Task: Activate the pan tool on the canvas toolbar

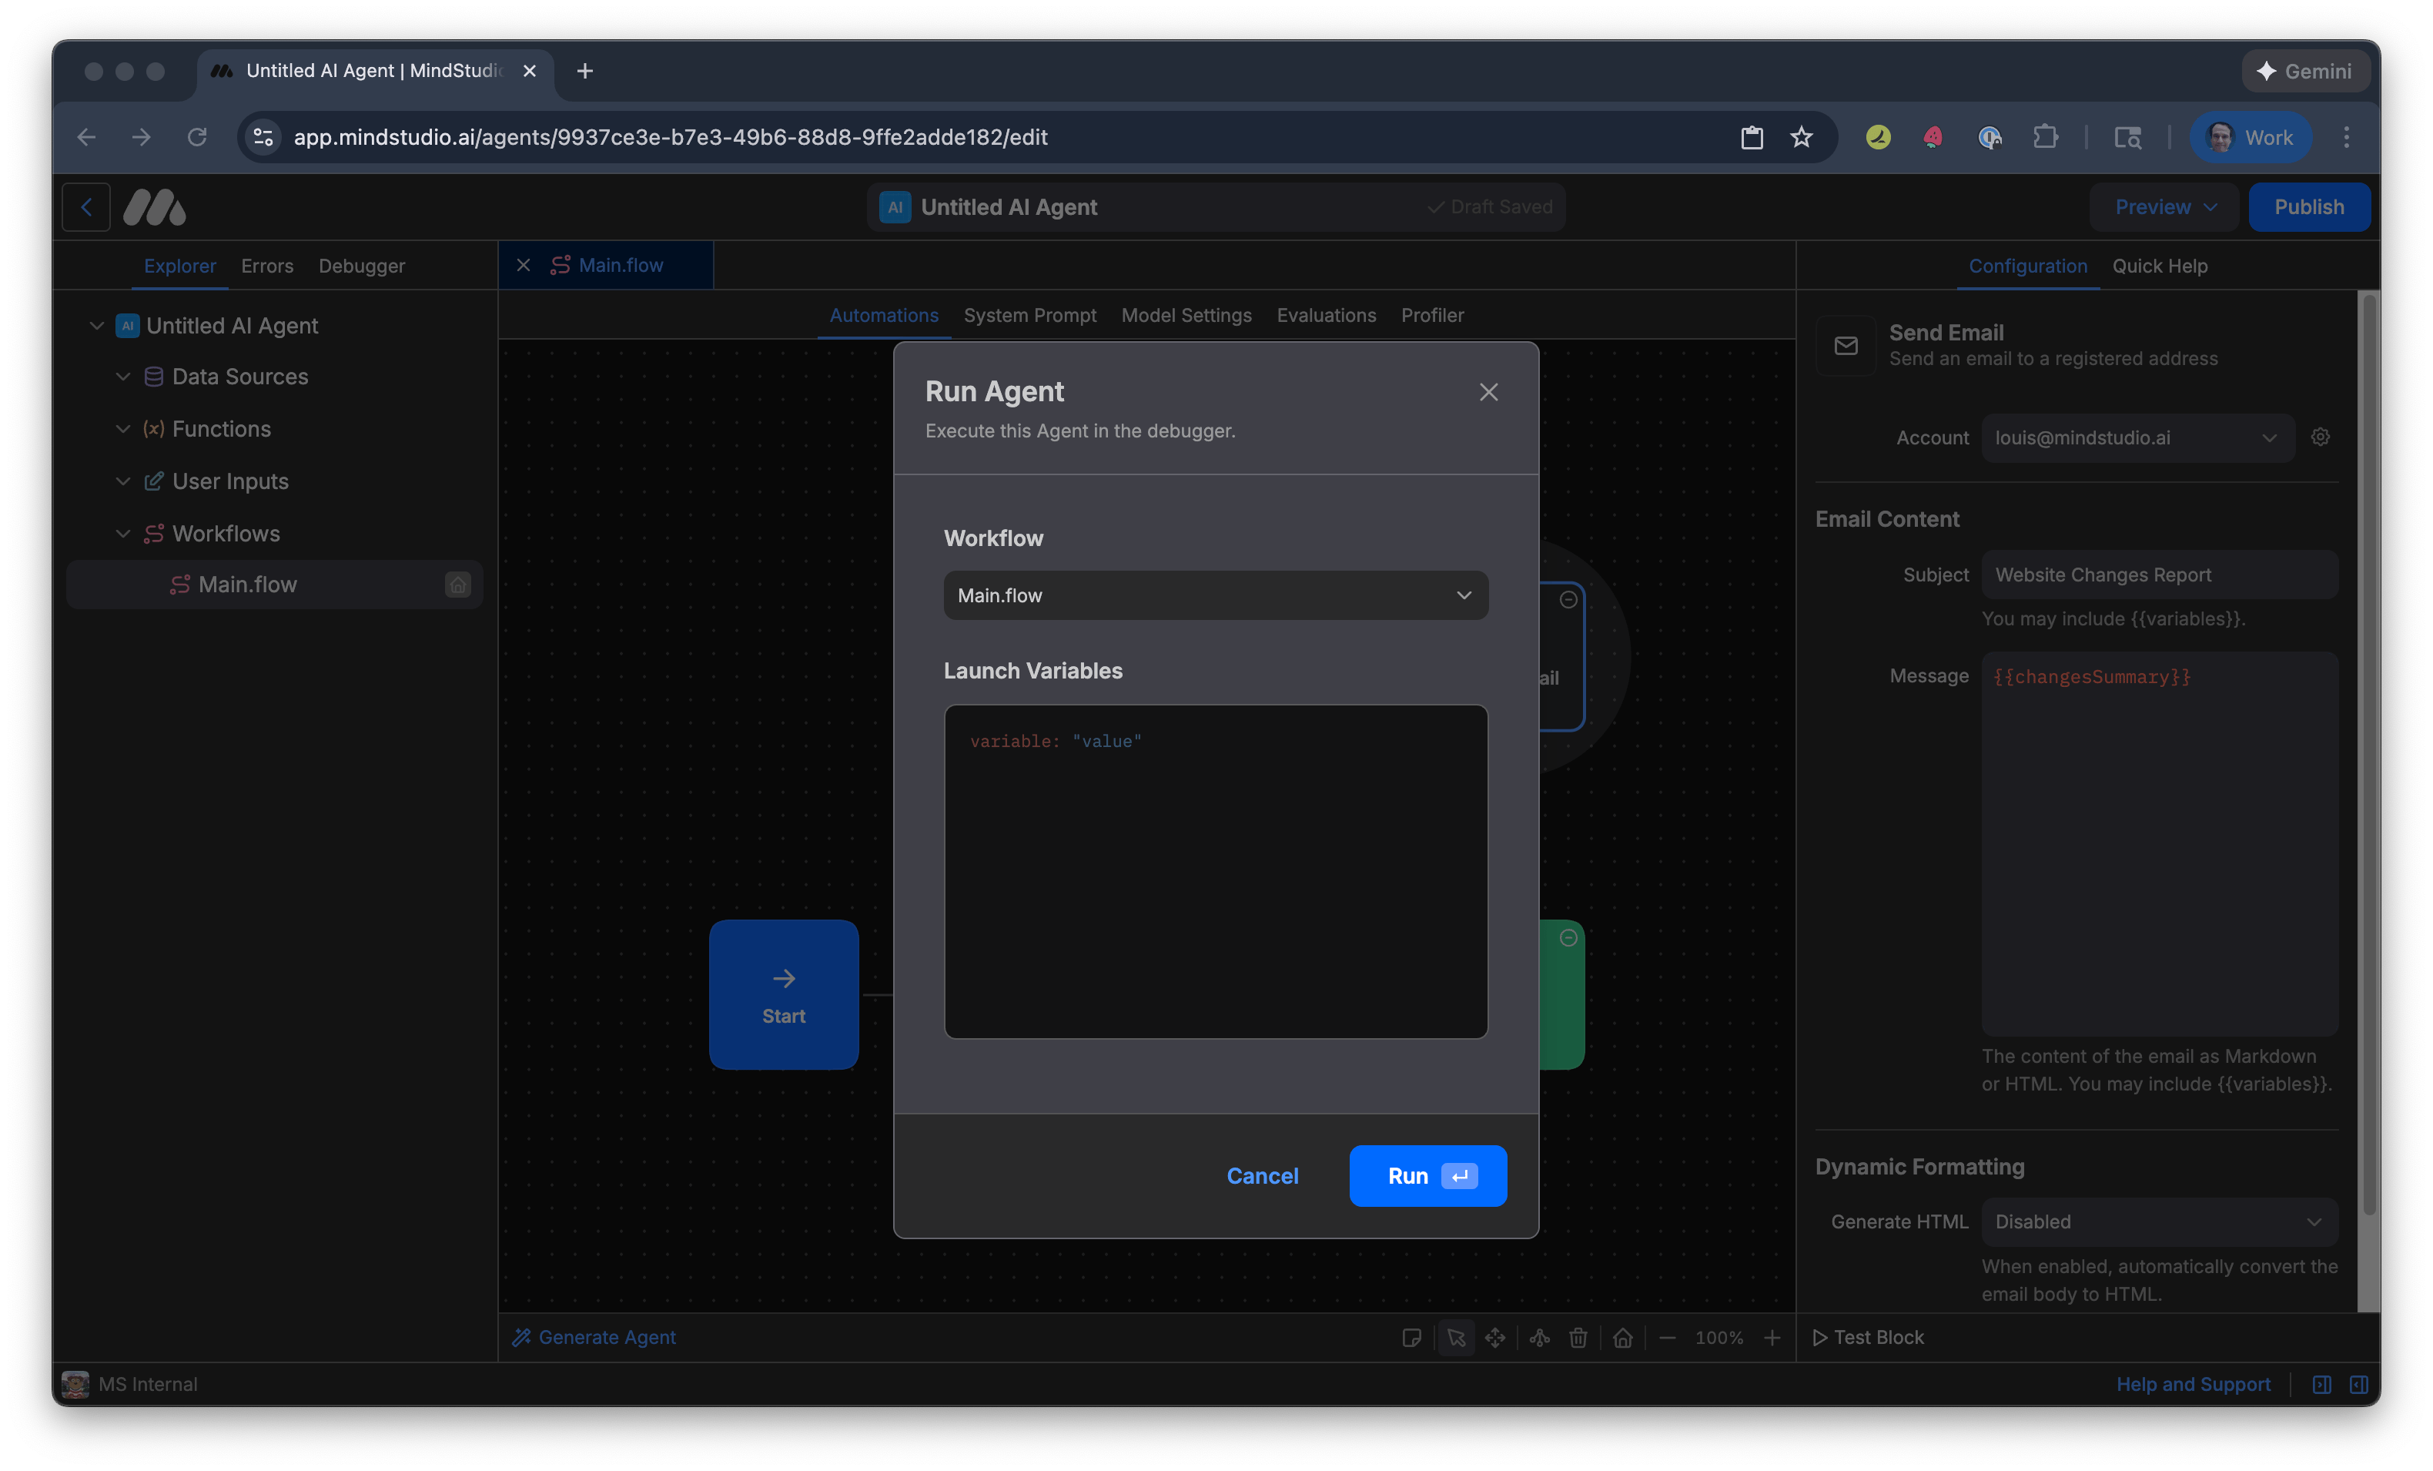Action: pos(1496,1338)
